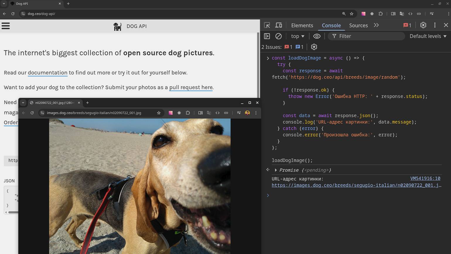Open the hamburger menu on Dog API
Viewport: 451px width, 254px height.
pos(6,26)
